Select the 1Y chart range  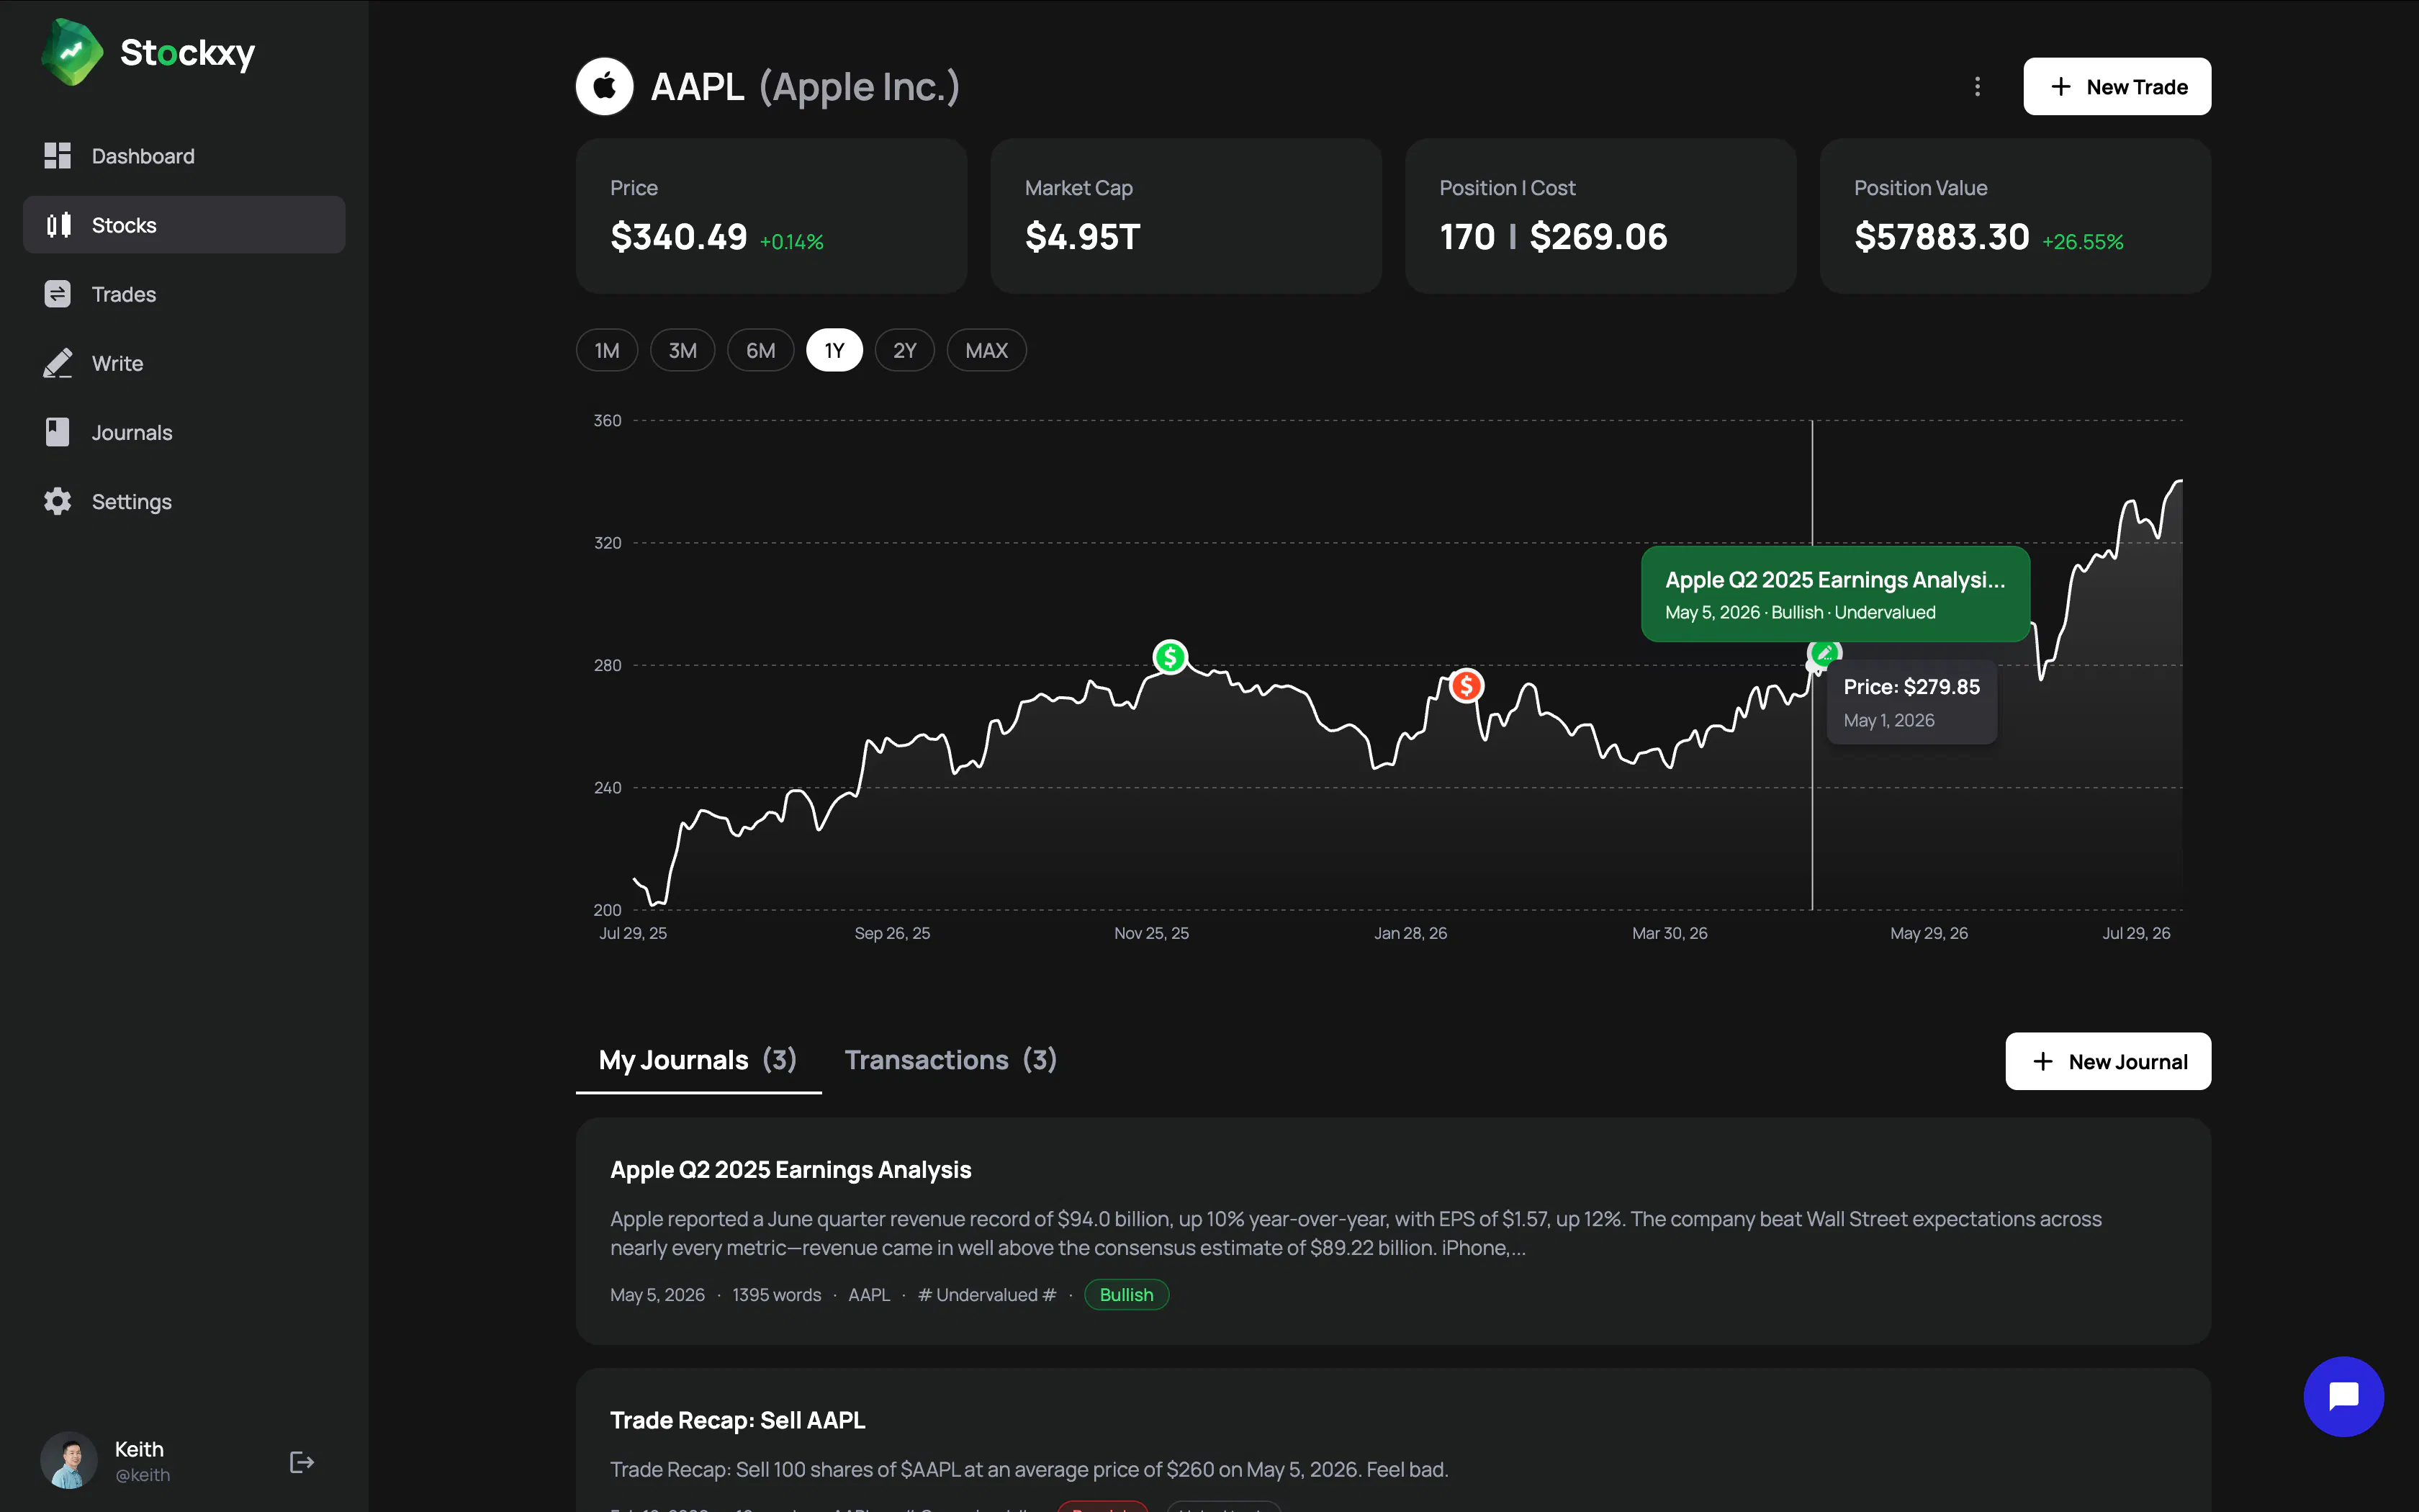[x=834, y=350]
